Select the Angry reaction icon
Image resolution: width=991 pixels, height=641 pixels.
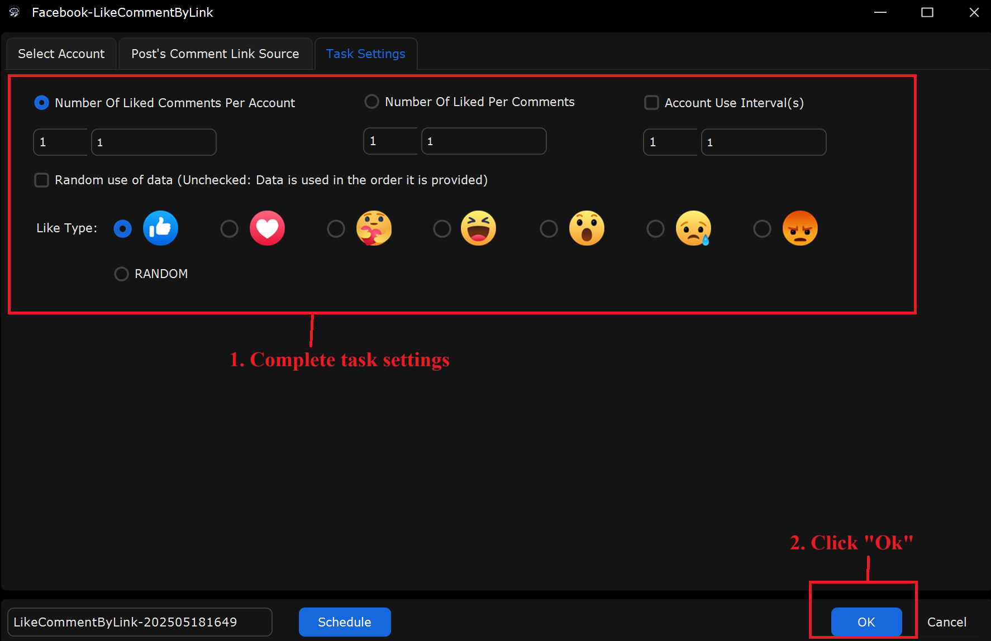800,228
